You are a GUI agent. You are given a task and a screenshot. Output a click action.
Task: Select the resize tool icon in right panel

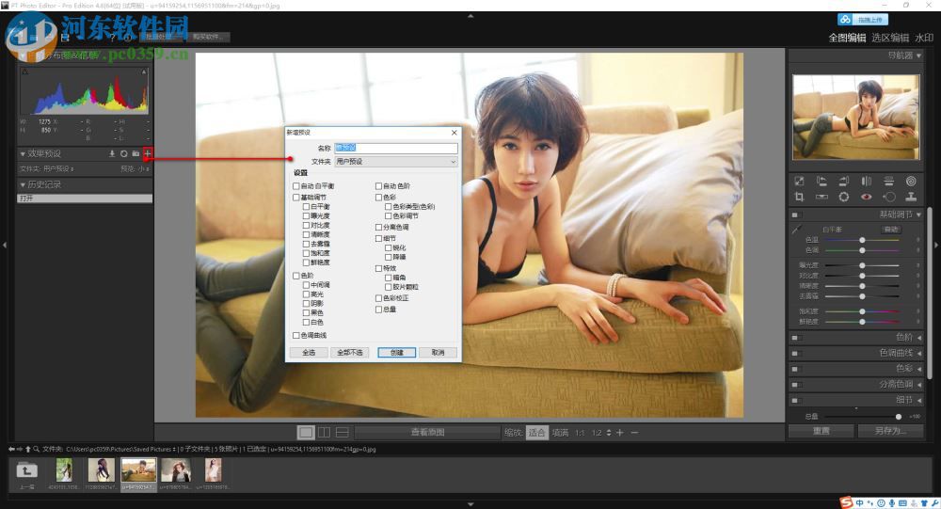pos(799,181)
